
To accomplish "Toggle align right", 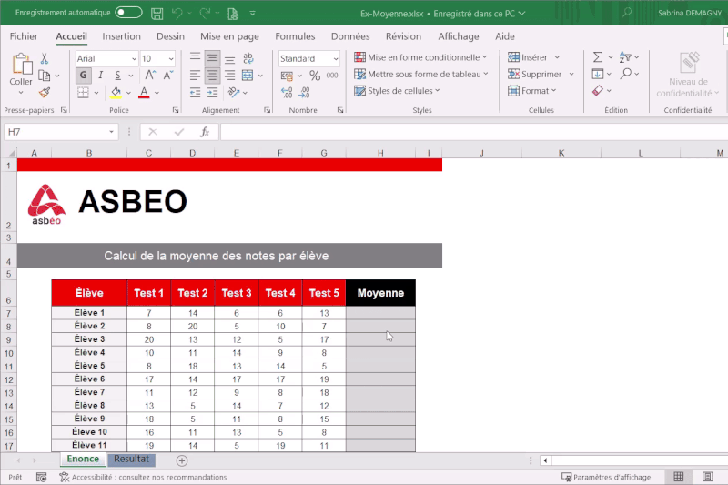I will click(x=229, y=76).
